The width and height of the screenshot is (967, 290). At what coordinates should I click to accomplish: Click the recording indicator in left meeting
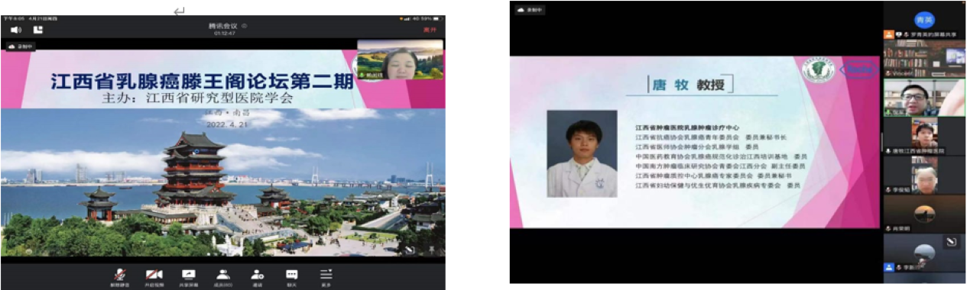click(21, 47)
